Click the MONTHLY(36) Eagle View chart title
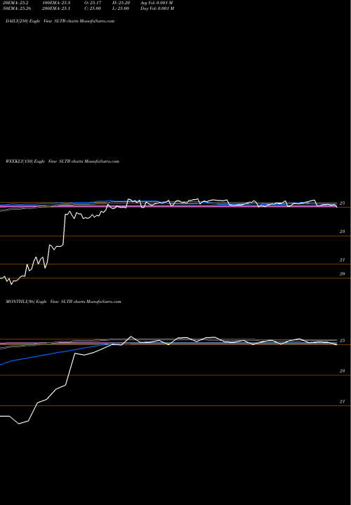 click(63, 302)
